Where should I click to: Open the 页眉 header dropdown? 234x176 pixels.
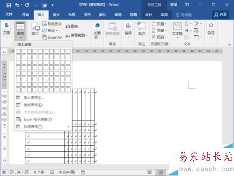click(x=159, y=24)
